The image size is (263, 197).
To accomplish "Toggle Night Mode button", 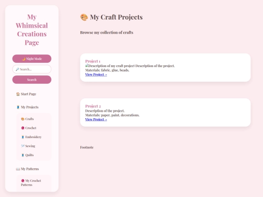I will [32, 59].
